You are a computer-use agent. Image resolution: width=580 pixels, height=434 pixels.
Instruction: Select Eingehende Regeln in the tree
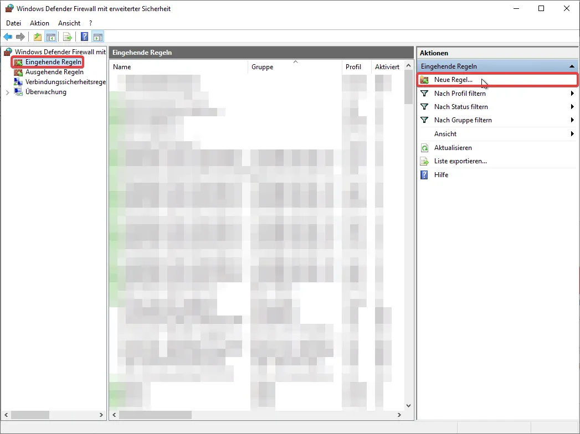pyautogui.click(x=53, y=62)
